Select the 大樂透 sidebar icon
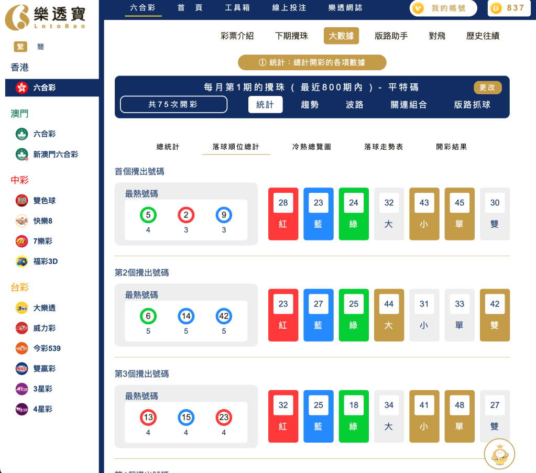 [21, 308]
